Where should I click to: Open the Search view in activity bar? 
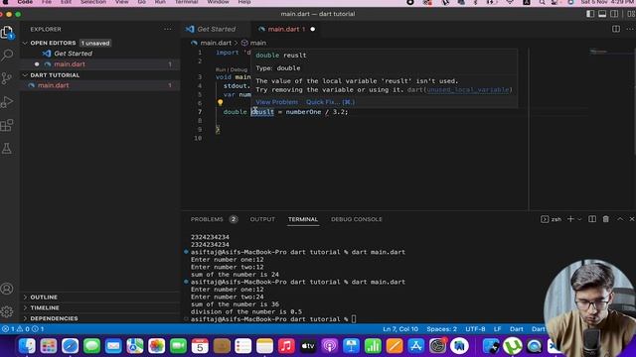click(x=7, y=55)
